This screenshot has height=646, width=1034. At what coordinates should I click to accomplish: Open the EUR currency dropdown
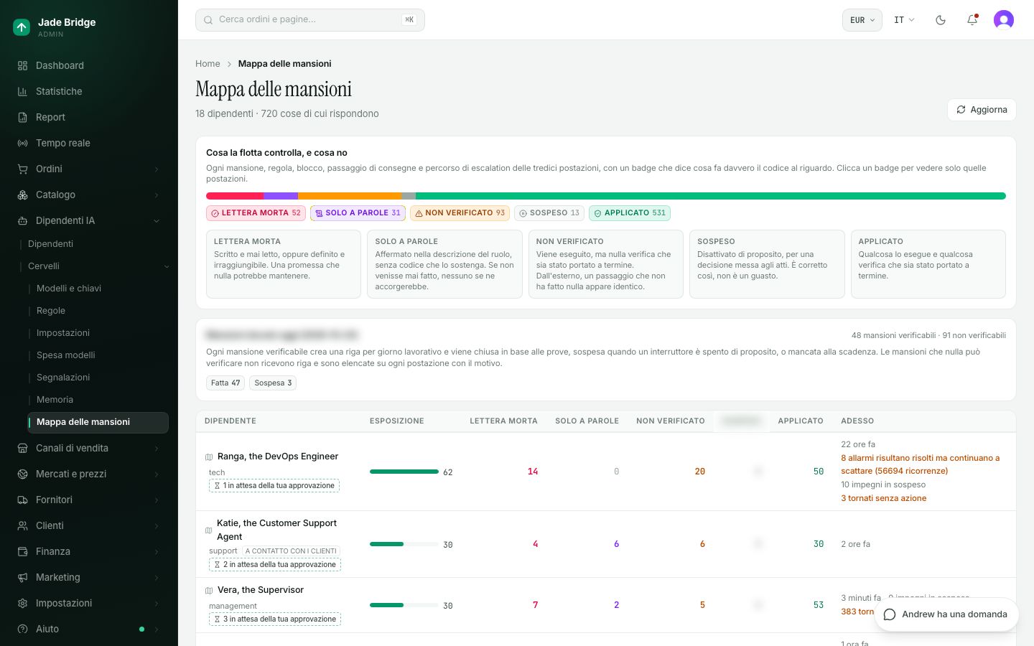[x=862, y=20]
